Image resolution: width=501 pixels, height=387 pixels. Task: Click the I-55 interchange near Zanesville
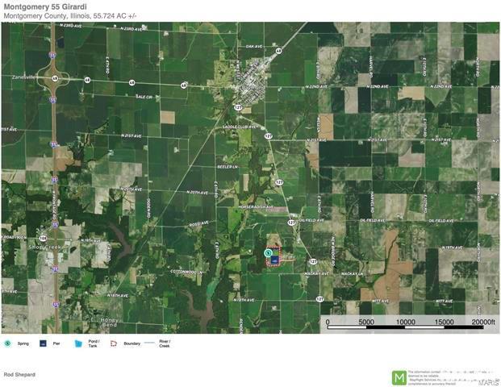click(x=53, y=79)
